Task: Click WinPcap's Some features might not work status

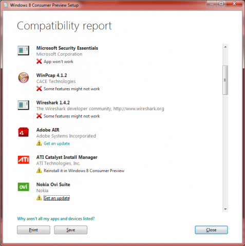Action: pyautogui.click(x=72, y=89)
